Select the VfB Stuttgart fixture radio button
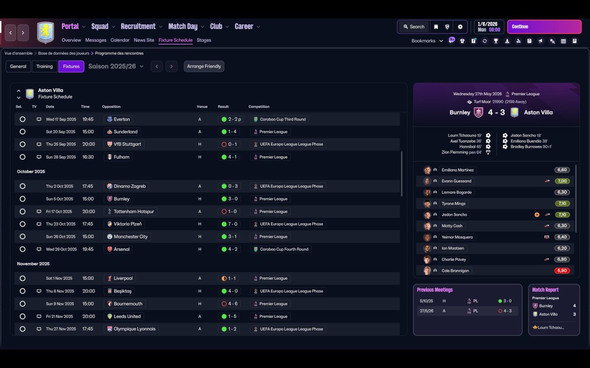Screen dimensions: 590x368 point(22,144)
